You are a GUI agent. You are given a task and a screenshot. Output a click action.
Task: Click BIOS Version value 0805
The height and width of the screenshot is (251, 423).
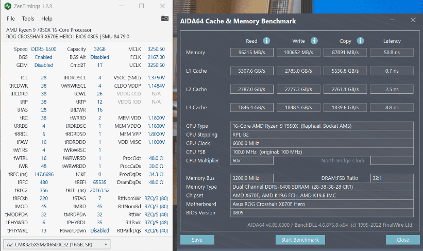[x=322, y=213]
